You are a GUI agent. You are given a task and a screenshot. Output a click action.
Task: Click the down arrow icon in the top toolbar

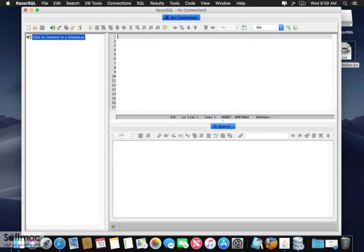tap(189, 28)
